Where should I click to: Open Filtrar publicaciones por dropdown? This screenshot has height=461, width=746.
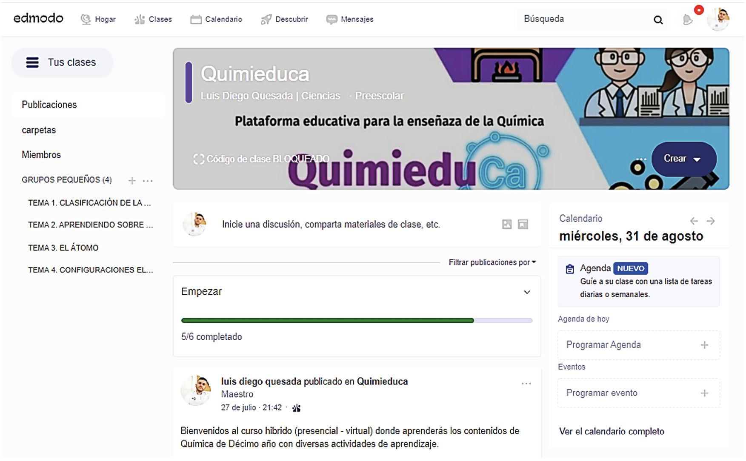[492, 262]
